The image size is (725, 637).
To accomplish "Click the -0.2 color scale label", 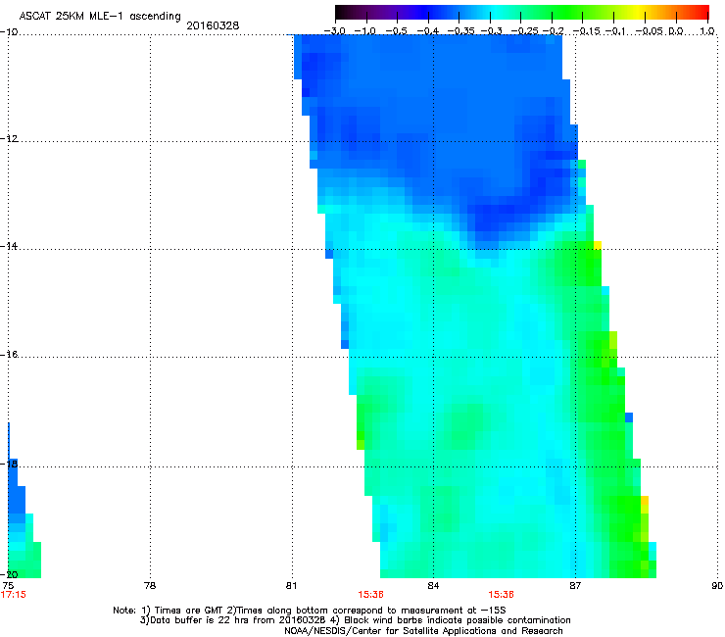I will 553,31.
